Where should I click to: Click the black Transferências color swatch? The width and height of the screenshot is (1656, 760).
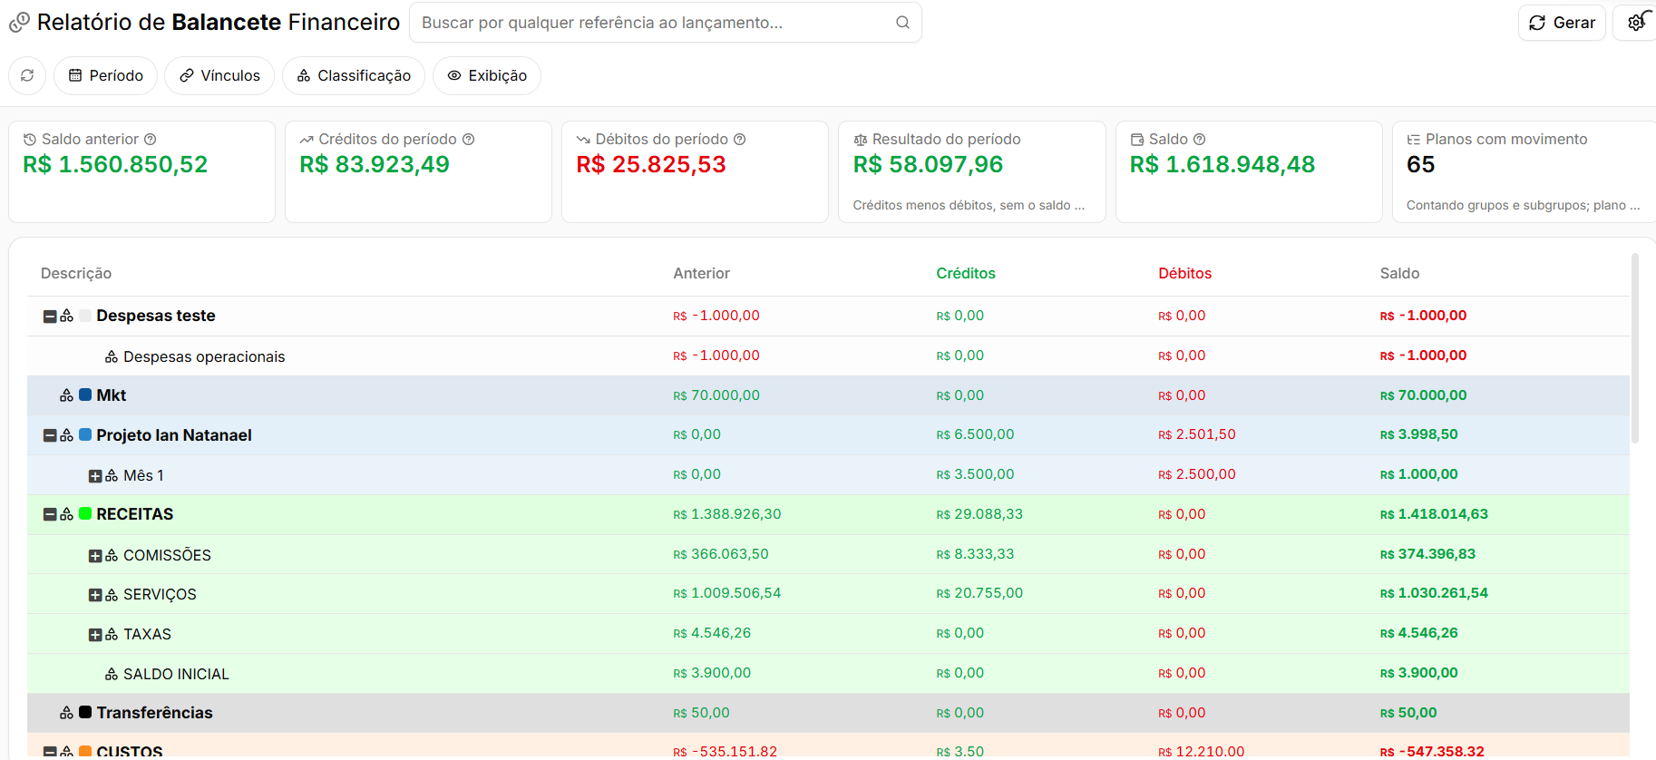pyautogui.click(x=85, y=712)
